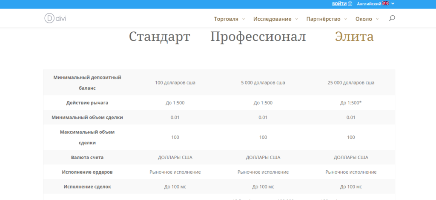Screen dimensions: 436x200
Task: Click the 5 000 долларов сша cell
Action: tap(263, 83)
